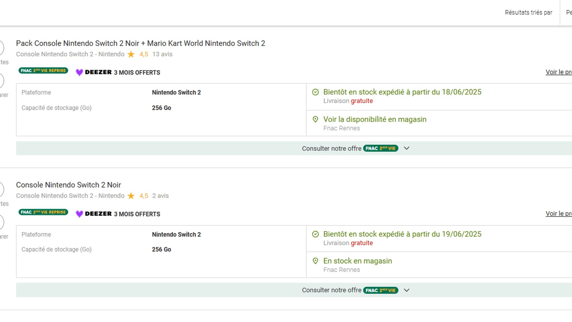Click the star rating icon next to 13 avis
Screen dimensions: 572x322
click(131, 54)
